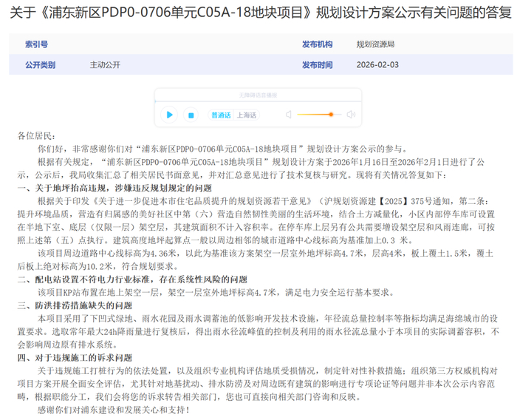This screenshot has height=420, width=517.
Task: Click the date 2026-02-03
Action: tap(377, 65)
